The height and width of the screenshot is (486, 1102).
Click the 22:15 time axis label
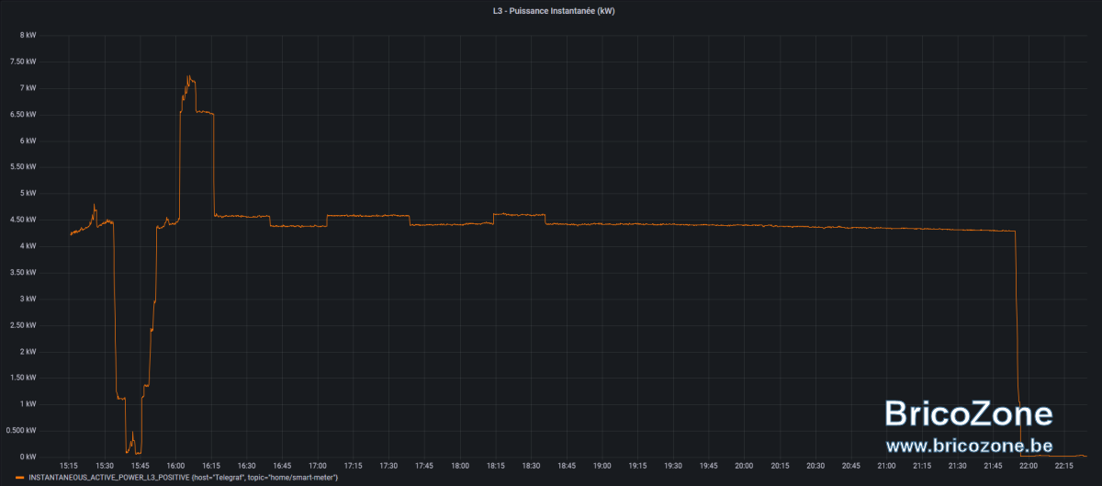tap(1063, 466)
